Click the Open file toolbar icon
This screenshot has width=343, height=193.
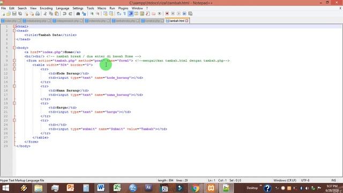[9, 13]
